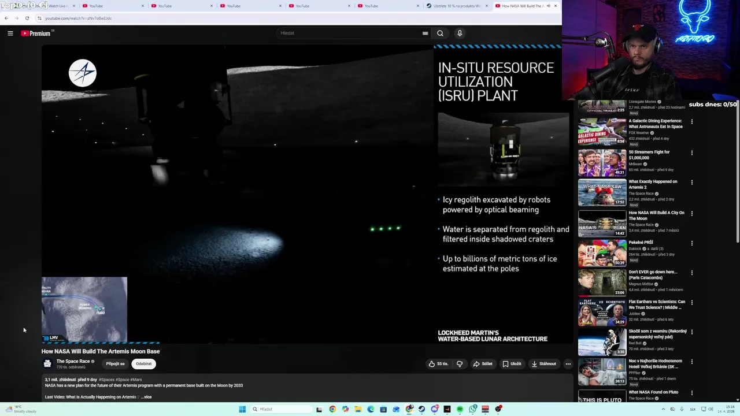
Task: Mute the How NASA Will Build tab audio
Action: 548,6
